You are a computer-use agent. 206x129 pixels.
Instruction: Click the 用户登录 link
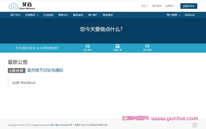(157, 6)
